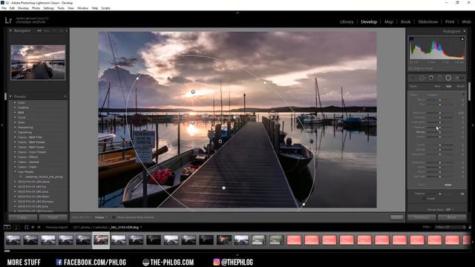Select the Graduated Filter tool icon
The width and height of the screenshot is (475, 267).
pyautogui.click(x=439, y=78)
